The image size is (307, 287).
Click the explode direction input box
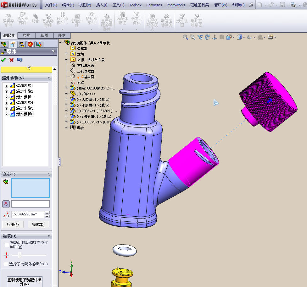pyautogui.click(x=30, y=204)
